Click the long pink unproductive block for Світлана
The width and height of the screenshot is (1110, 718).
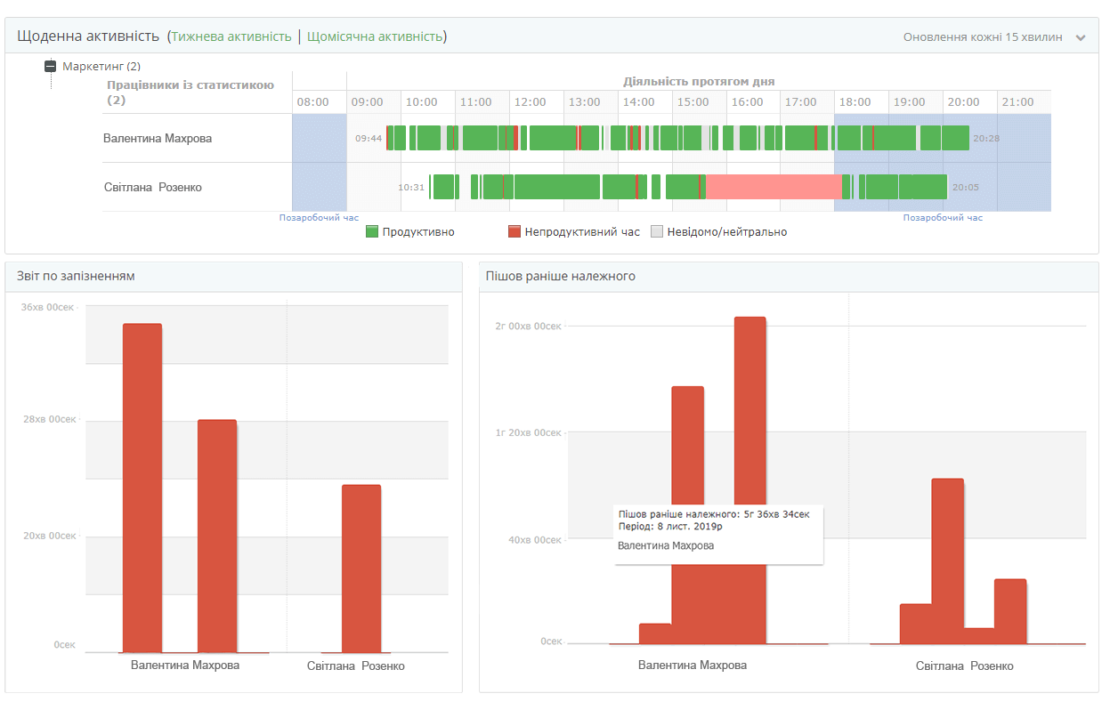773,187
